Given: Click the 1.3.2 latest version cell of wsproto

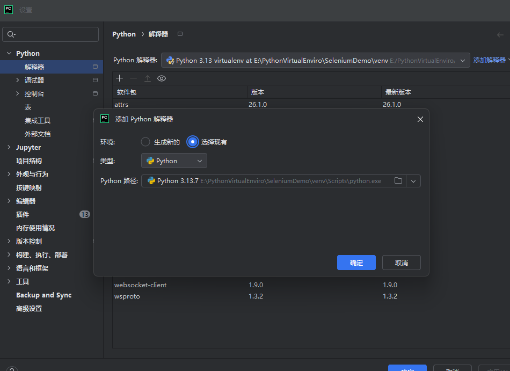Looking at the screenshot, I should coord(390,296).
